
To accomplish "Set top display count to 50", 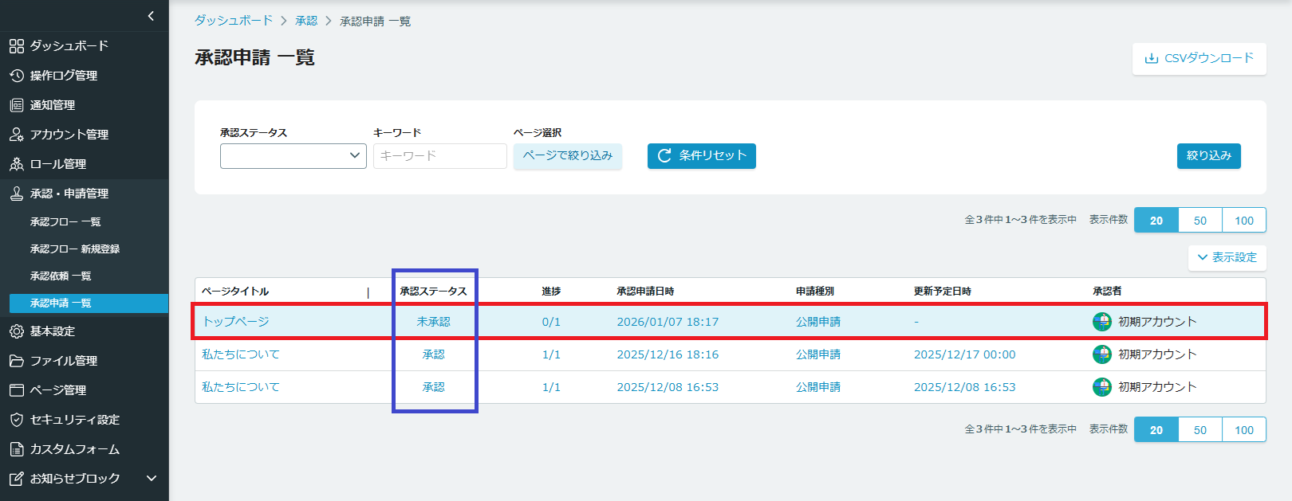I will click(x=1199, y=221).
